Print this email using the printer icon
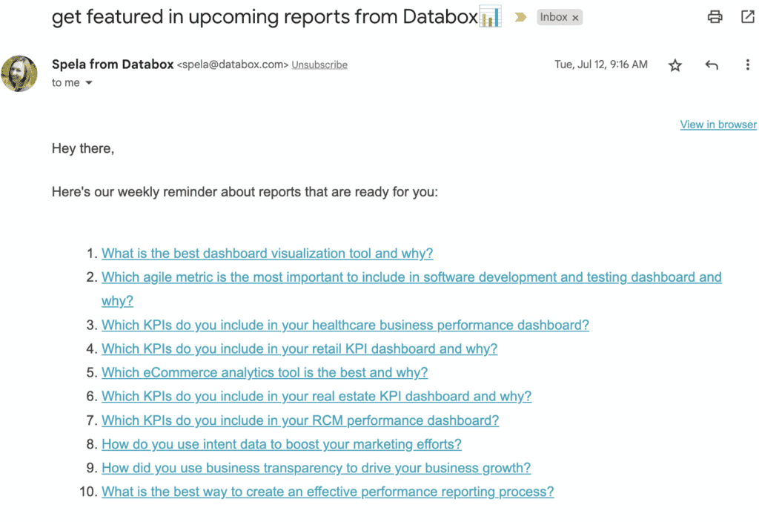The height and width of the screenshot is (522, 759). 715,17
